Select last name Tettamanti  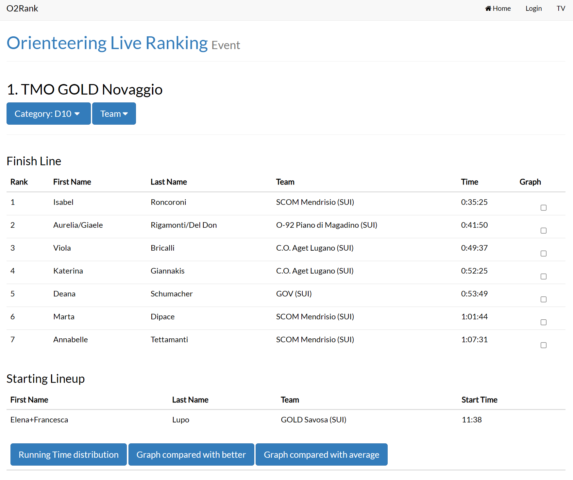point(169,340)
